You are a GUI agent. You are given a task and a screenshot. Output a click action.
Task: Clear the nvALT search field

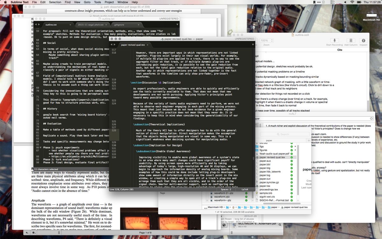pyautogui.click(x=371, y=119)
